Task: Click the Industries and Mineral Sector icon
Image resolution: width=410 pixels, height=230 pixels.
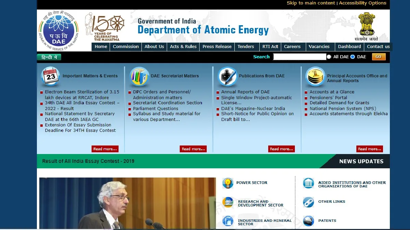Action: tap(228, 221)
